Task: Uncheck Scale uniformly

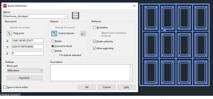Action: (95, 42)
